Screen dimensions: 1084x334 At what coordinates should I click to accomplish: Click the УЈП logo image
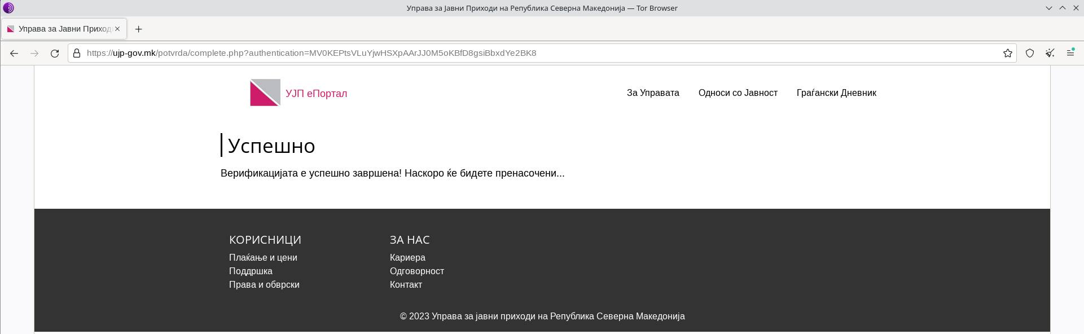coord(265,93)
